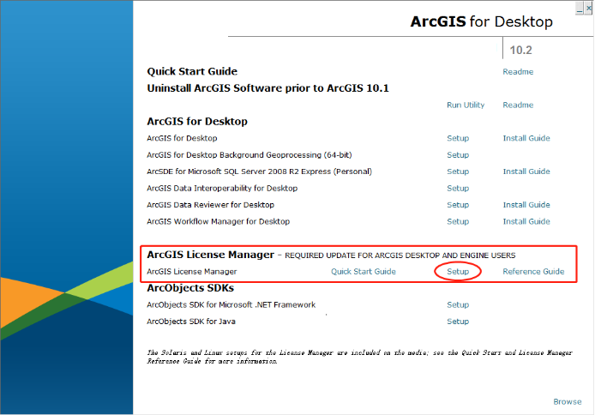Open License Manager Reference Guide
This screenshot has width=595, height=415.
[533, 272]
